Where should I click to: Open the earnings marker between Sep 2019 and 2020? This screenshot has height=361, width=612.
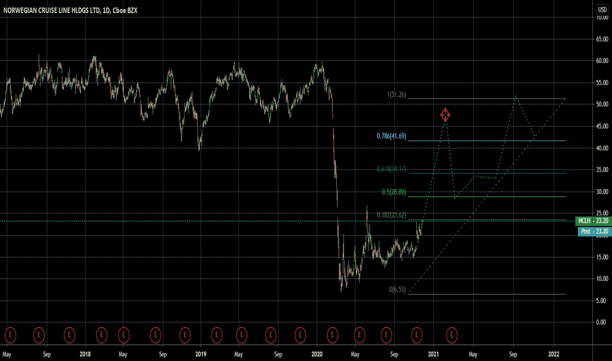click(300, 335)
